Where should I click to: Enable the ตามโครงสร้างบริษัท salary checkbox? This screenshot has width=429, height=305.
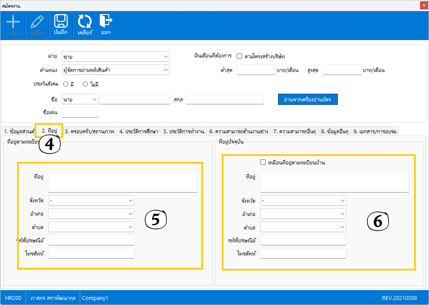pos(240,56)
